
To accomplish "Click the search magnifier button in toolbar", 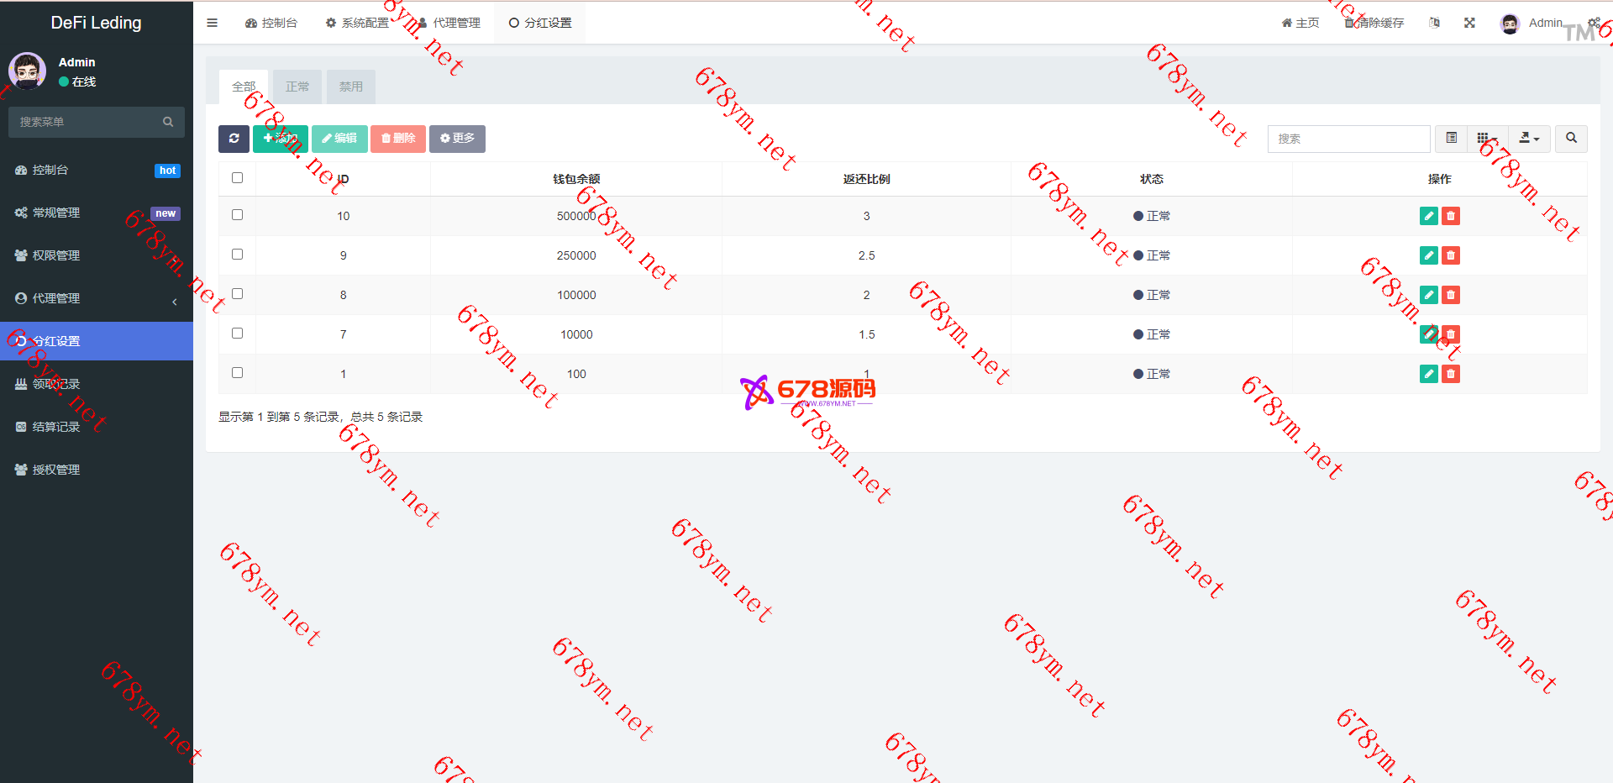I will pos(1570,139).
